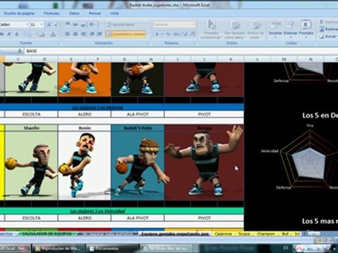Viewport: 338px width, 253px height.
Task: Click Los mejores 5 en Velocidad link
Action: tap(98, 211)
